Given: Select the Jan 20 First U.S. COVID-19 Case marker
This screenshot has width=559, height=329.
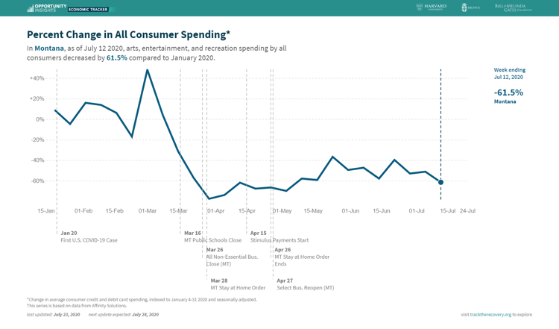Looking at the screenshot, I should [89, 236].
